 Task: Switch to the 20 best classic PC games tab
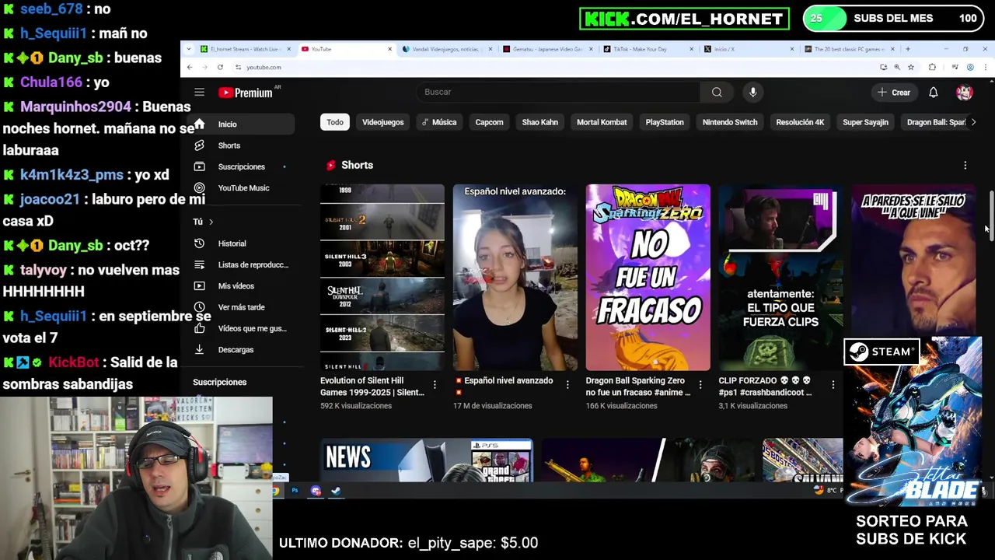pyautogui.click(x=849, y=49)
